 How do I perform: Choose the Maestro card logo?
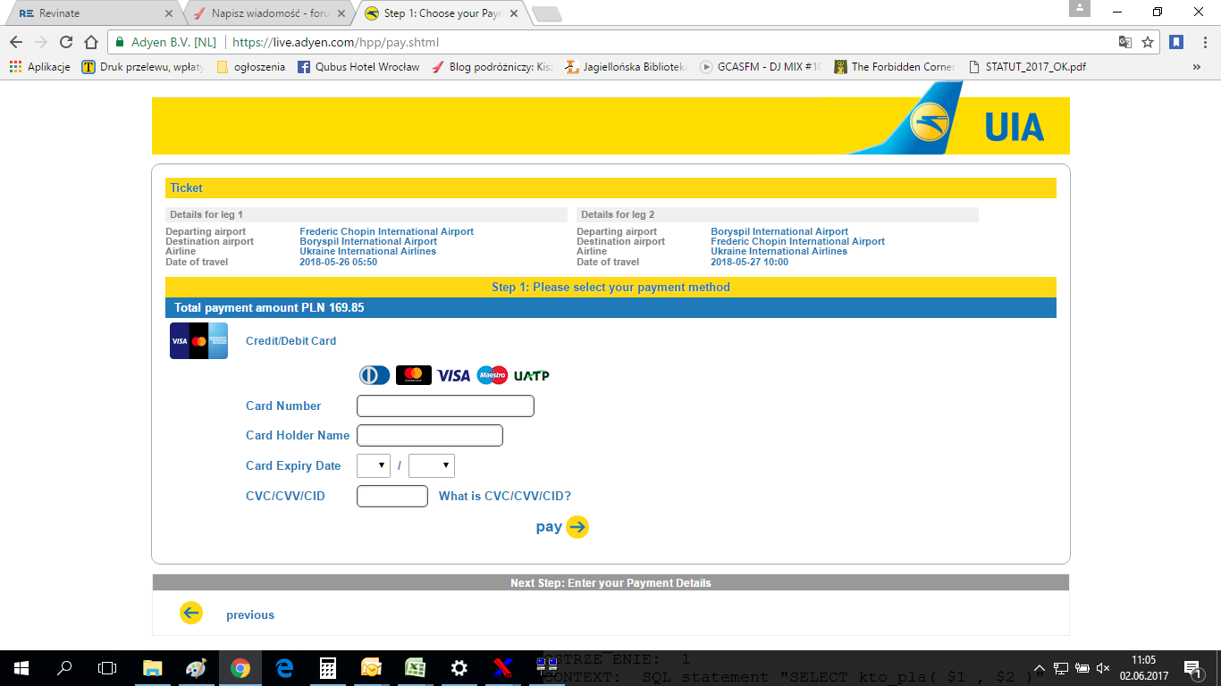click(492, 375)
